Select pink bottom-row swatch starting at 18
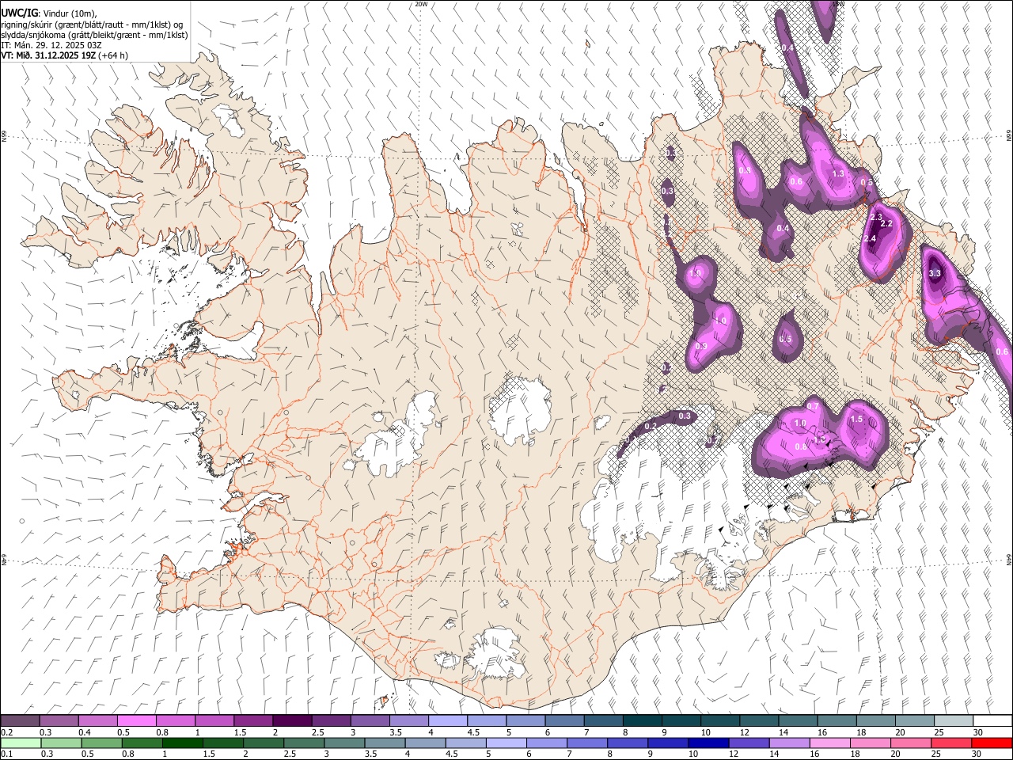Viewport: 1013px width, 760px height. (871, 743)
